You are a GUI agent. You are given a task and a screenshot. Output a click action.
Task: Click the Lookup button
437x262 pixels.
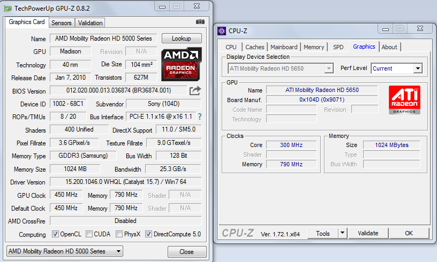182,38
